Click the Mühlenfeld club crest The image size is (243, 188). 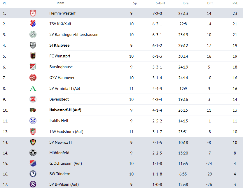tap(33, 153)
